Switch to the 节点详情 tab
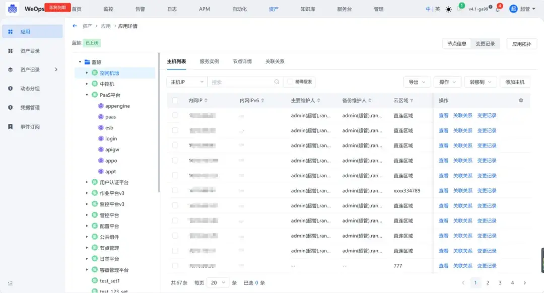 pyautogui.click(x=242, y=61)
